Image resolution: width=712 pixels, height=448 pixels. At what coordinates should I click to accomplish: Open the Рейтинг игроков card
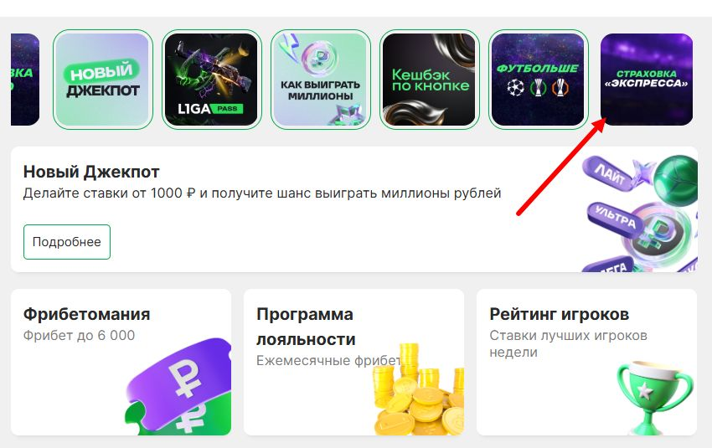pyautogui.click(x=586, y=362)
